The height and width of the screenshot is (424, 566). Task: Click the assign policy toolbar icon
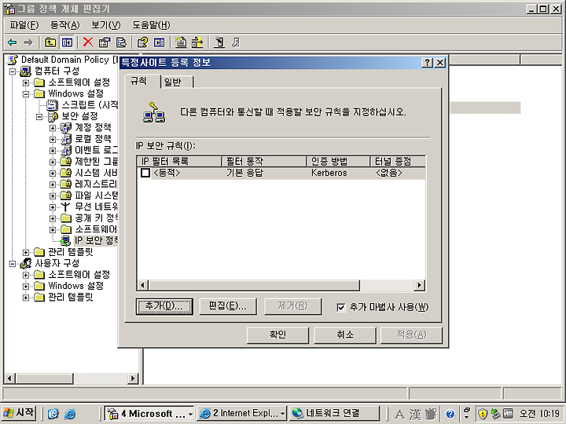tap(219, 42)
